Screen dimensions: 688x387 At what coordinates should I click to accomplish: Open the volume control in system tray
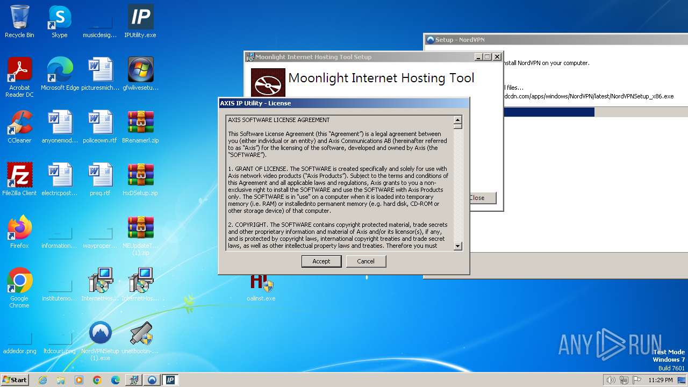click(x=611, y=380)
